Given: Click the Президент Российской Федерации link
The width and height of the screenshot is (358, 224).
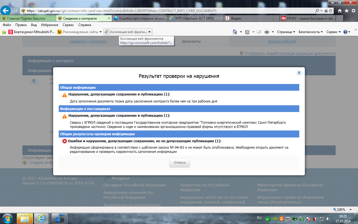Looking at the screenshot, I should pos(135,185).
